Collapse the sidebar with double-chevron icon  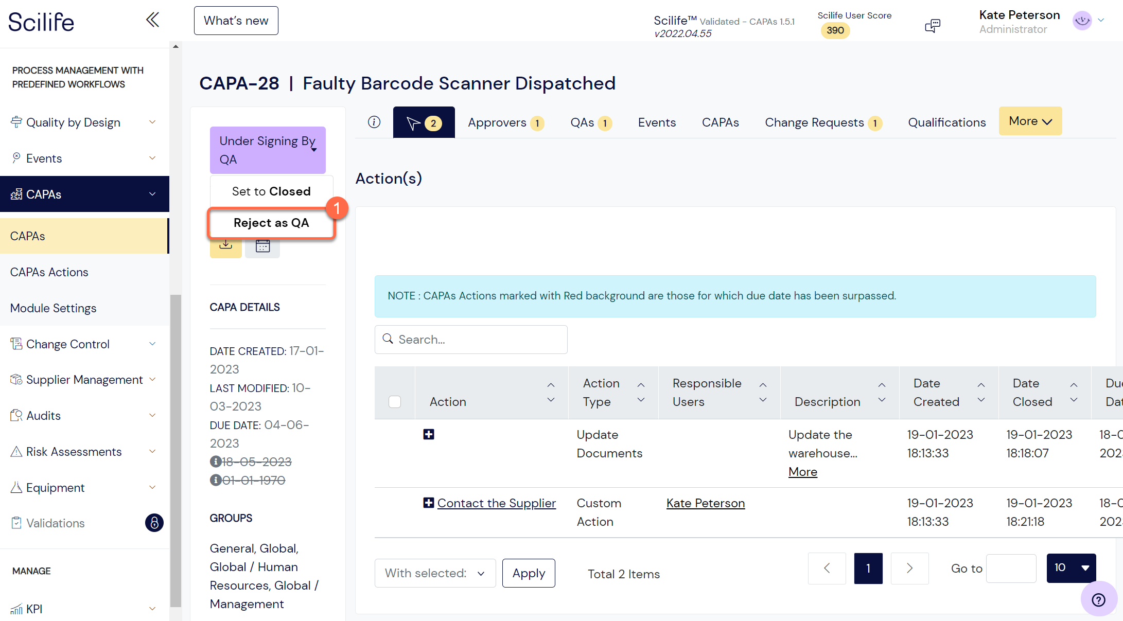152,20
